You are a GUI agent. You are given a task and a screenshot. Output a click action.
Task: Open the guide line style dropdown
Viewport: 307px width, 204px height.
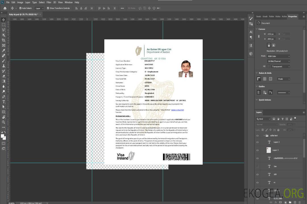click(283, 93)
